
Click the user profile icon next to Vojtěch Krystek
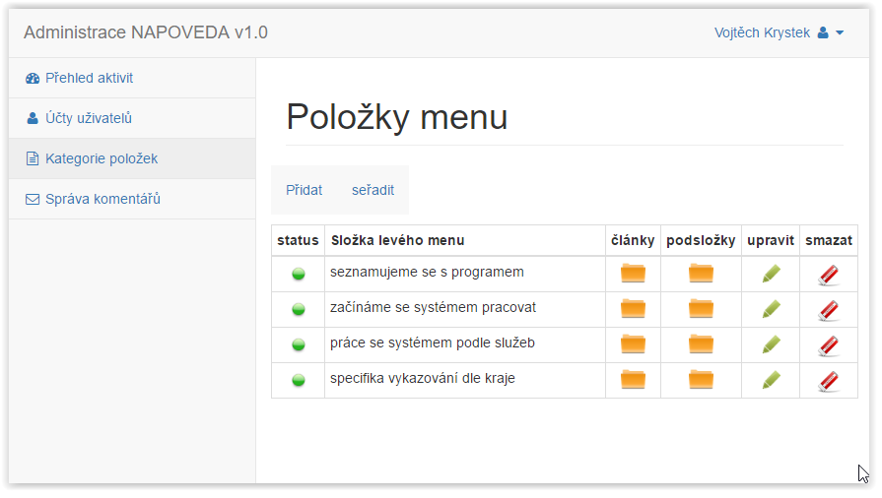coord(823,32)
